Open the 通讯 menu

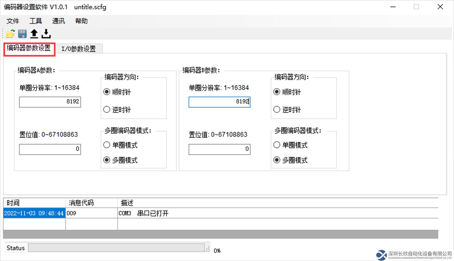pos(58,21)
